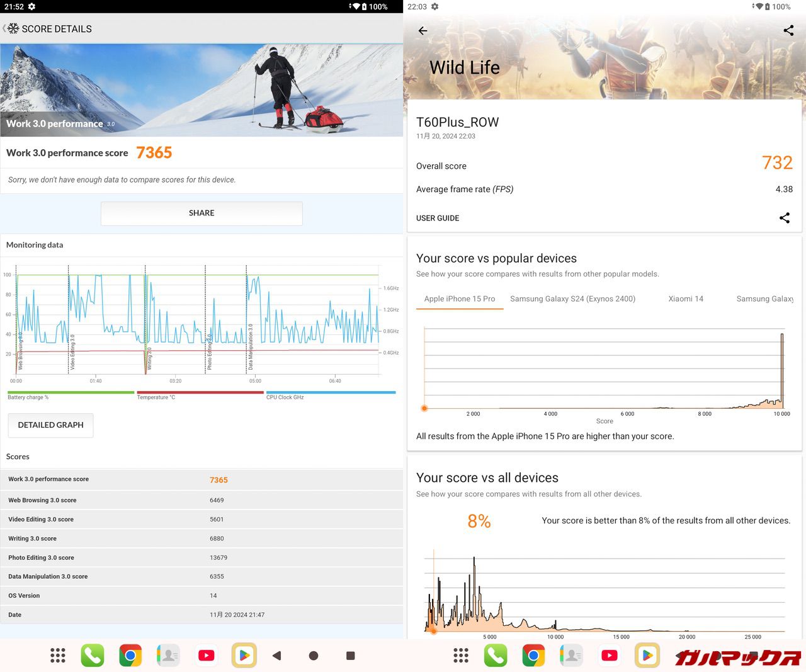Open YouTube from the left dock
This screenshot has width=806, height=672.
(x=206, y=656)
